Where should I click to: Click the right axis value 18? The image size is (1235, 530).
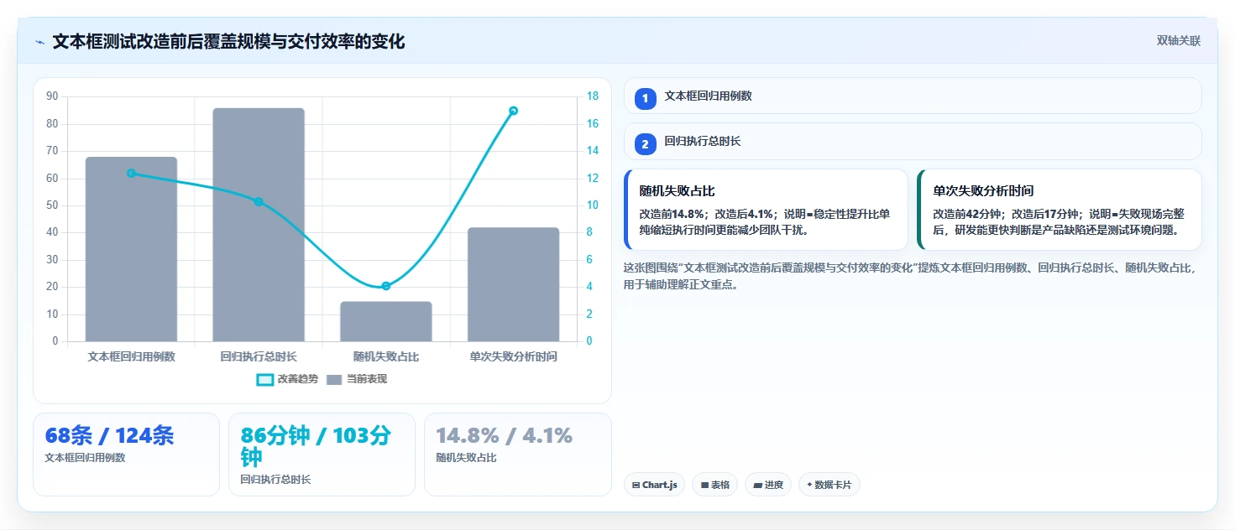592,96
